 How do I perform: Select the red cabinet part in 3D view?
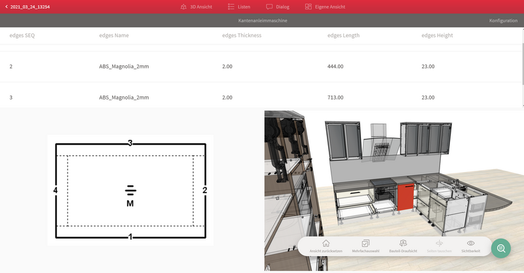[x=406, y=195]
